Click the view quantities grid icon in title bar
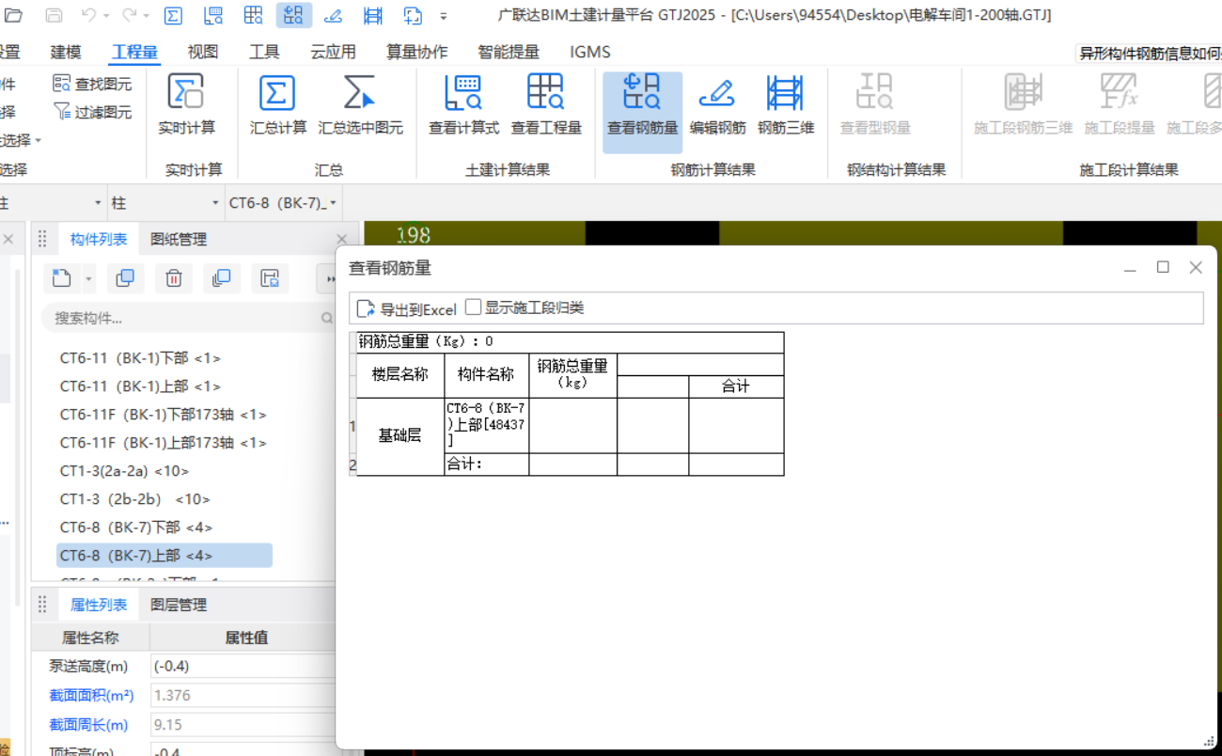 pyautogui.click(x=254, y=15)
